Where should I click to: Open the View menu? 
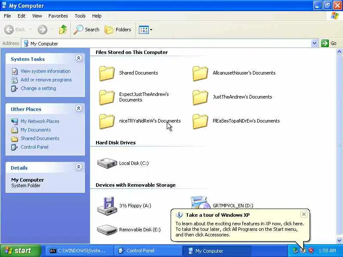coord(37,16)
